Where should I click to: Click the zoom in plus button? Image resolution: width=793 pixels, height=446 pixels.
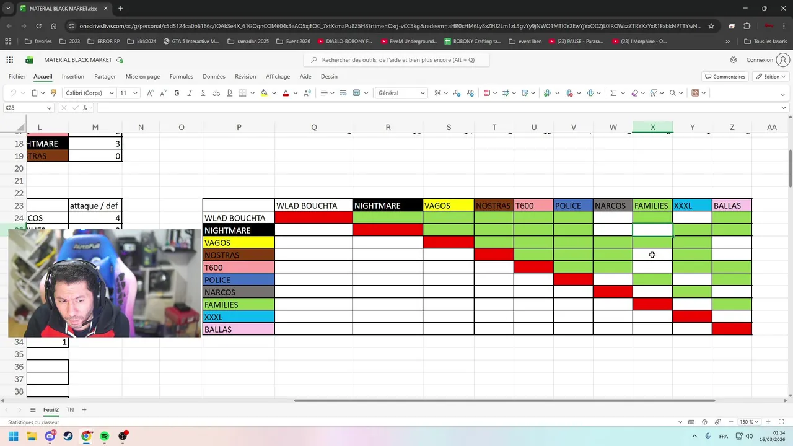(x=768, y=422)
